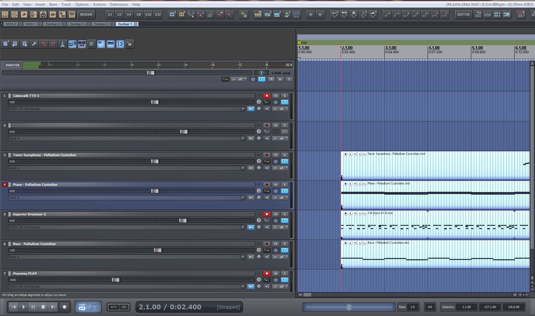Mute the Piano - Palladium Custodian track

tap(275, 184)
